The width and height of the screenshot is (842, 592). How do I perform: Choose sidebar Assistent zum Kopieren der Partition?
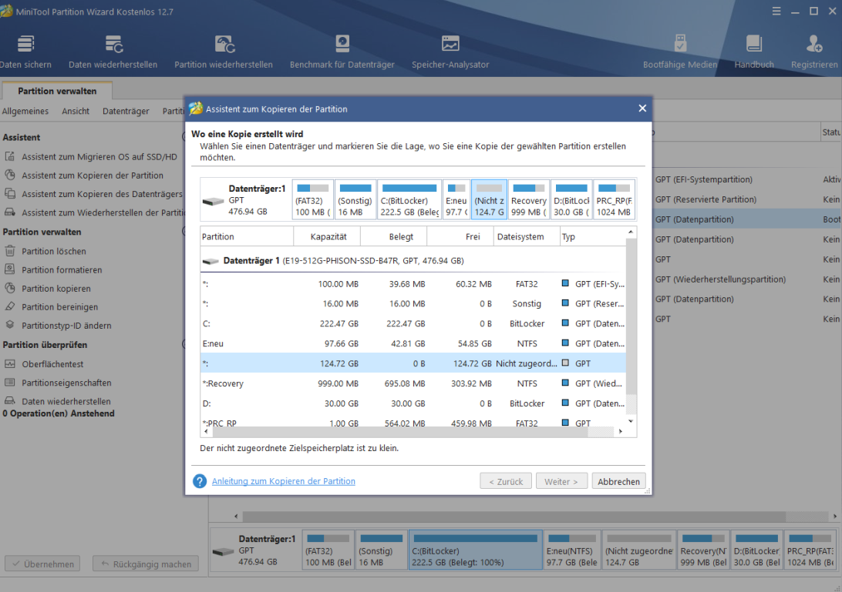click(x=92, y=176)
